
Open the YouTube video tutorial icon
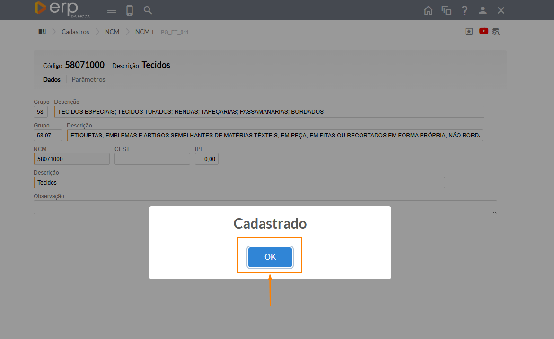484,31
